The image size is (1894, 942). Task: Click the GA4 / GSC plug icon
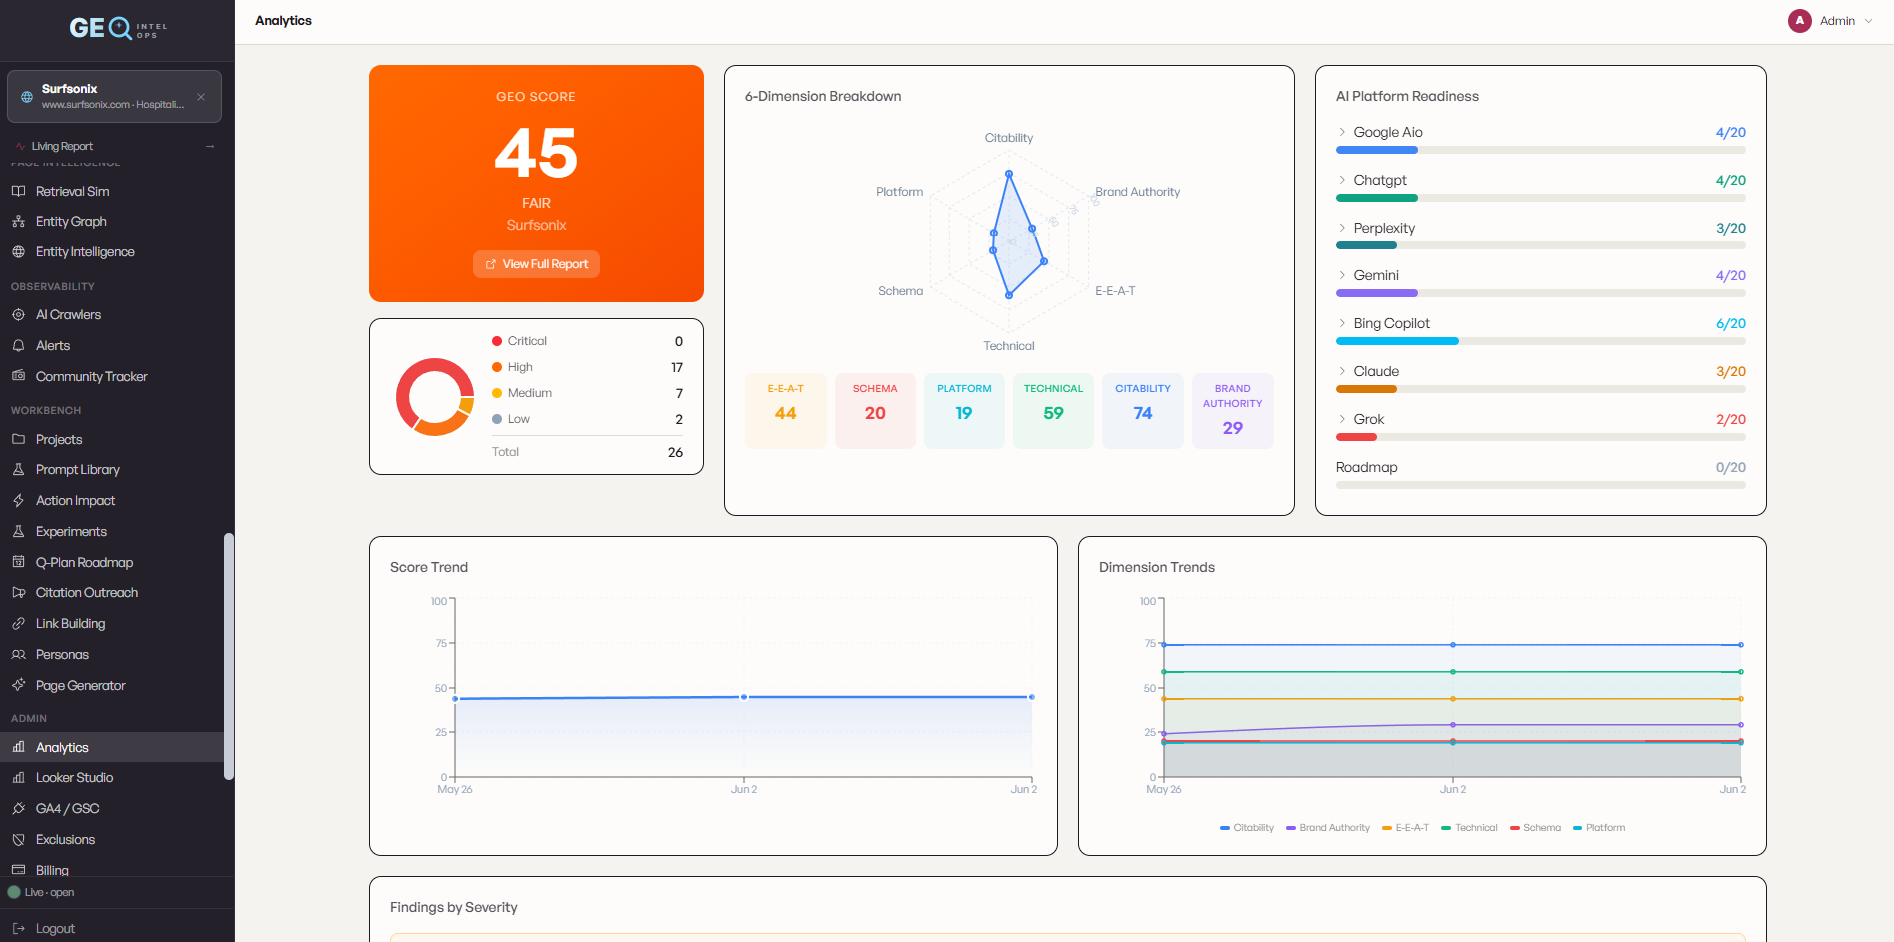(18, 808)
